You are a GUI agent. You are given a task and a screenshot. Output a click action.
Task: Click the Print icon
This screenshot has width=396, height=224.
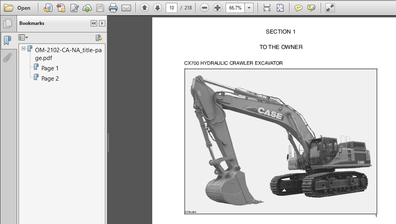(x=113, y=8)
